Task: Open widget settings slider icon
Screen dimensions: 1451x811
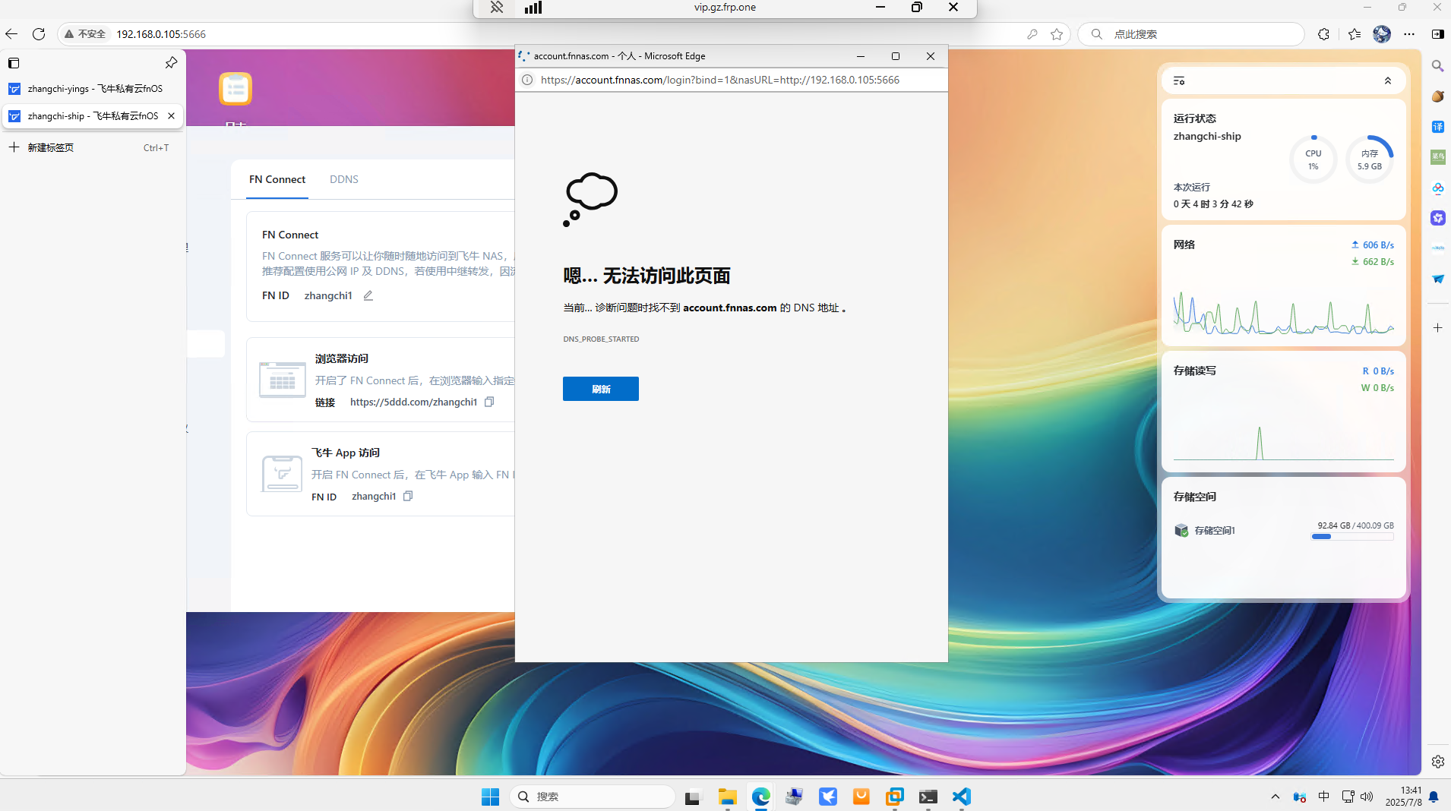Action: 1179,80
